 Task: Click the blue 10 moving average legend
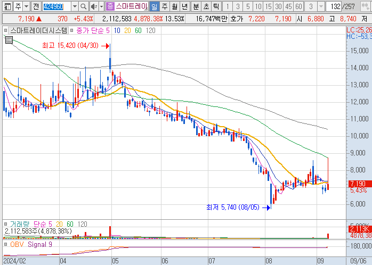pos(117,30)
